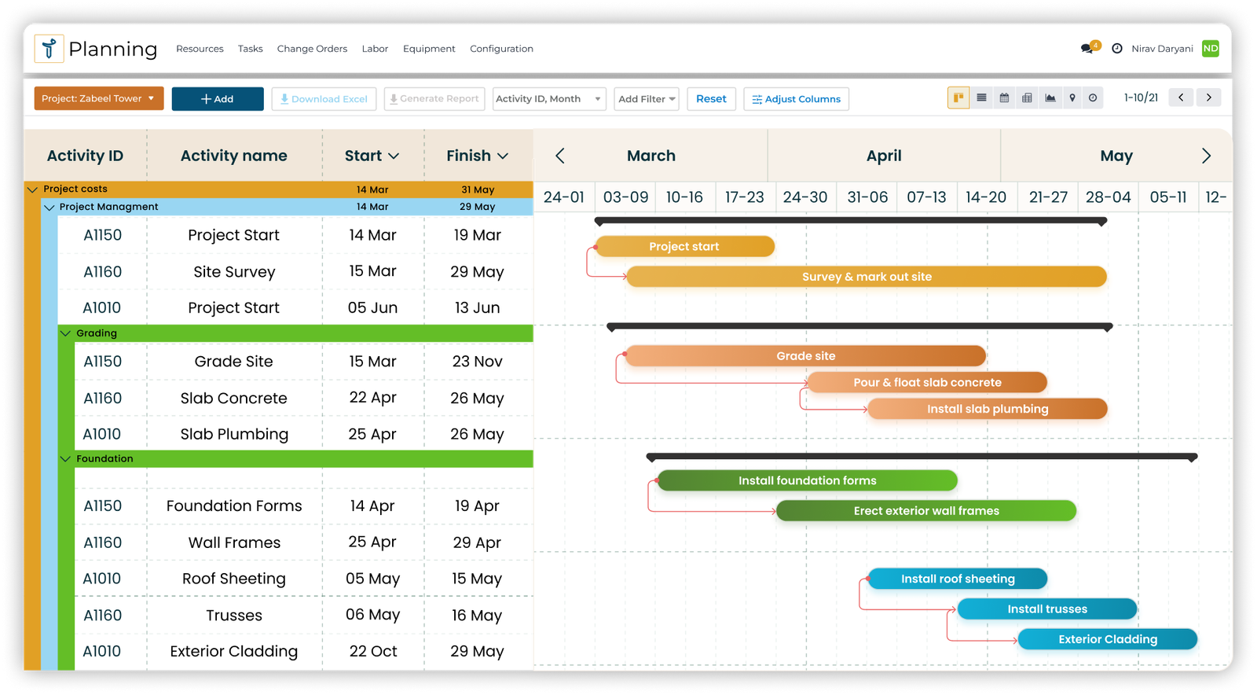Open the Change Orders menu
Image resolution: width=1257 pixels, height=695 pixels.
(312, 49)
